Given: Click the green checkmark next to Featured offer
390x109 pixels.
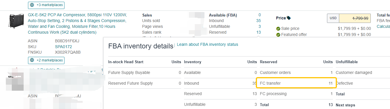Looking at the screenshot, I should pyautogui.click(x=278, y=34).
